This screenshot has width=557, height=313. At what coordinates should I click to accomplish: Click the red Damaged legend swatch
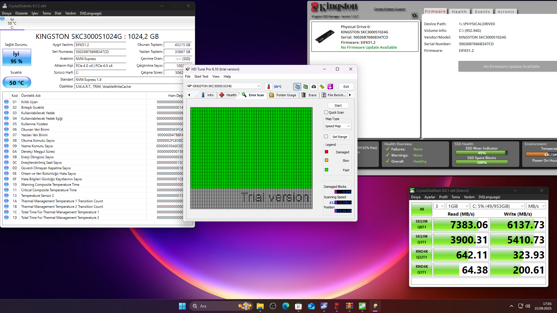(326, 152)
